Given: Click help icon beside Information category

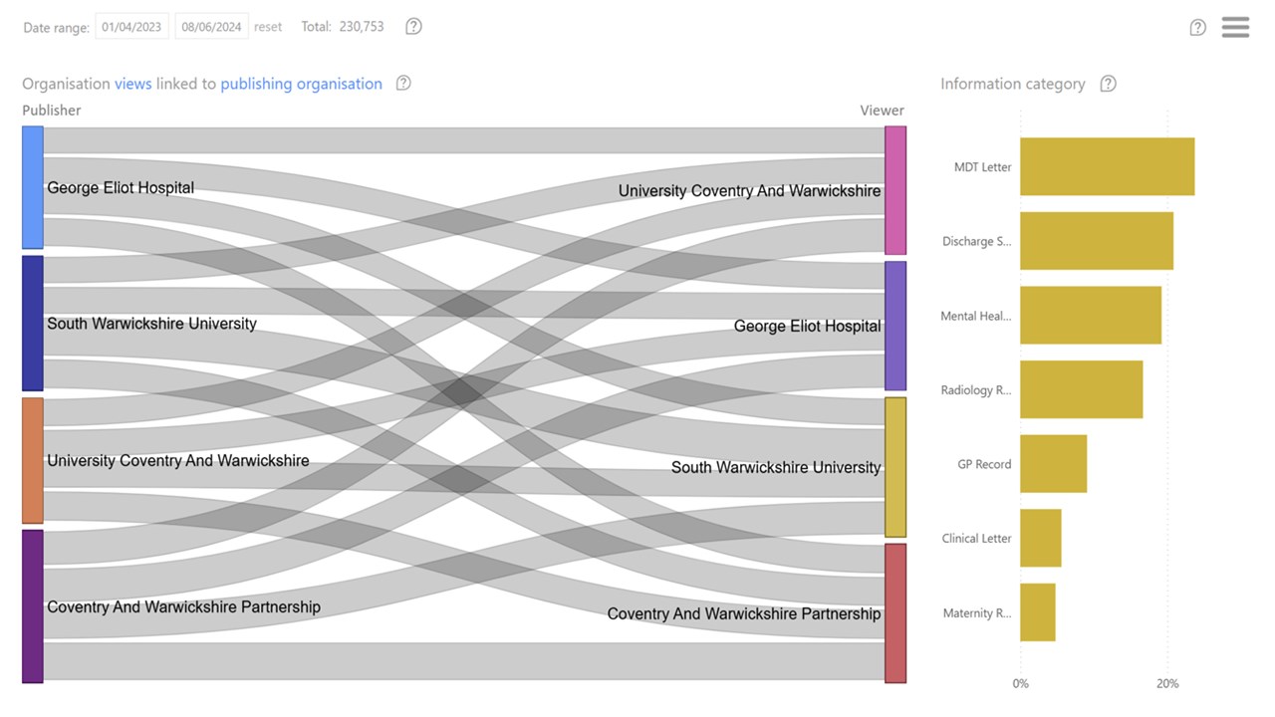Looking at the screenshot, I should [x=1109, y=84].
